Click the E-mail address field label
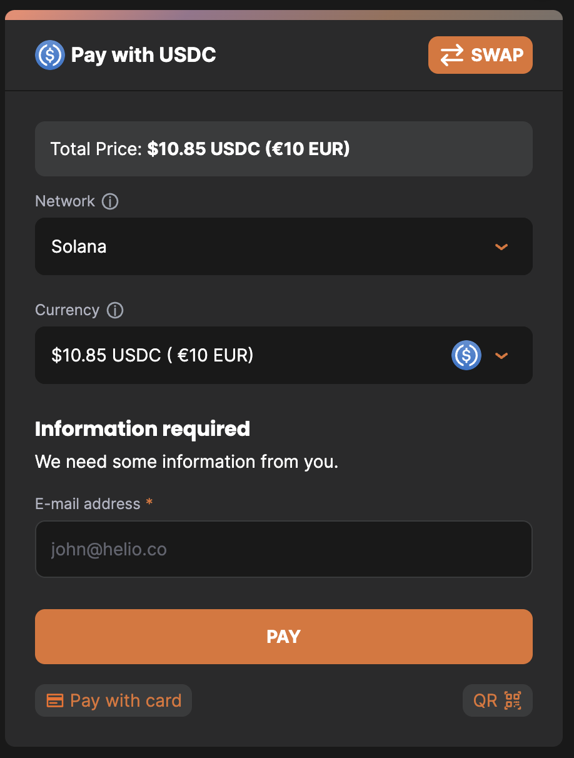574x758 pixels. [x=88, y=504]
